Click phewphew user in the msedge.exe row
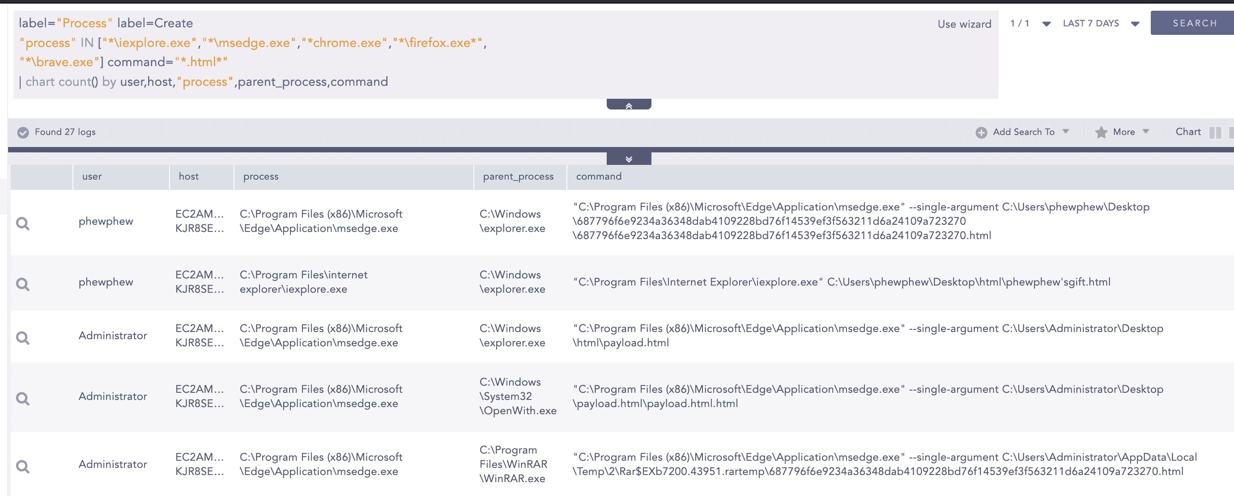 pyautogui.click(x=106, y=221)
